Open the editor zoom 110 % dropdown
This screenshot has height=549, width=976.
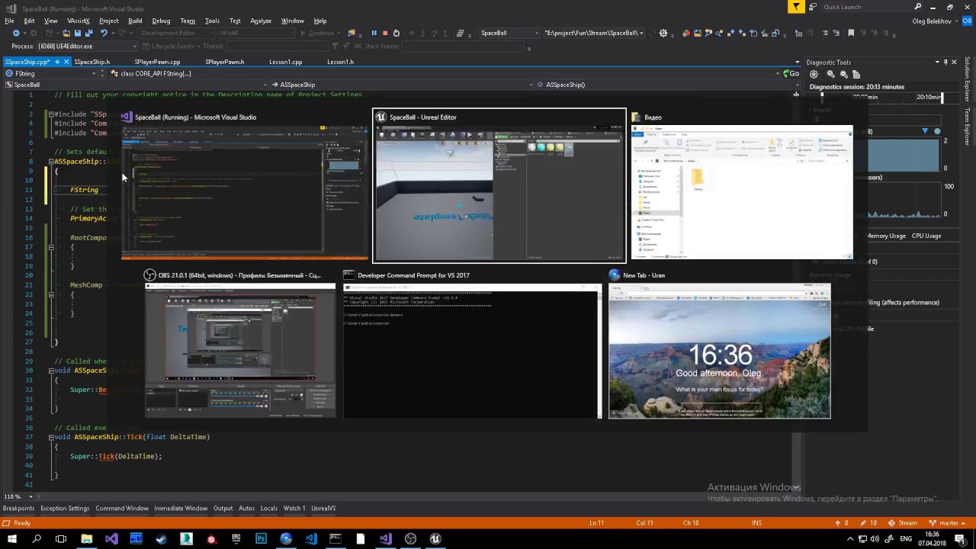point(17,496)
